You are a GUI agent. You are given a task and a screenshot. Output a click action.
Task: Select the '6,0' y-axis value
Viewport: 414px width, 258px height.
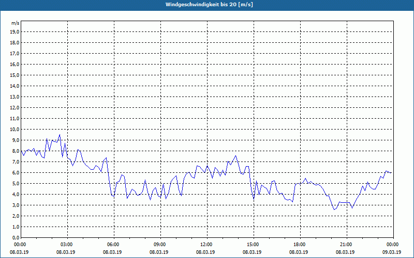point(16,173)
